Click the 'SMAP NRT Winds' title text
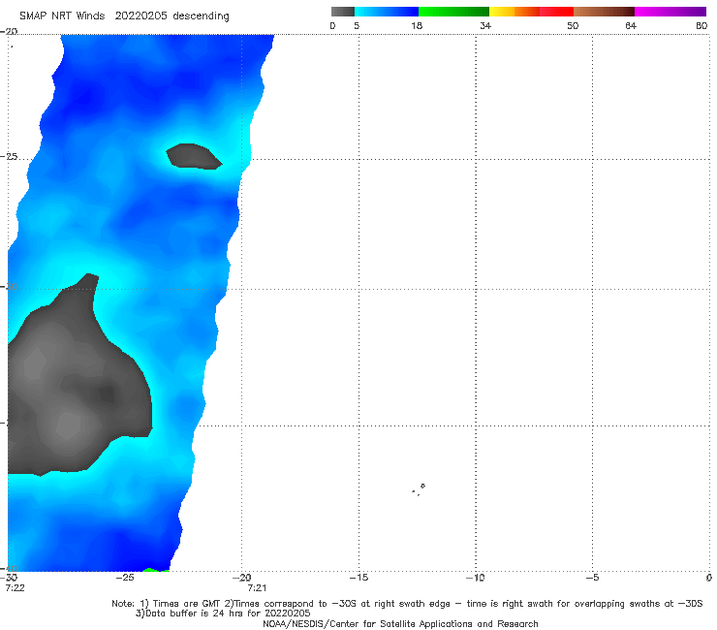The width and height of the screenshot is (717, 630). pos(62,16)
